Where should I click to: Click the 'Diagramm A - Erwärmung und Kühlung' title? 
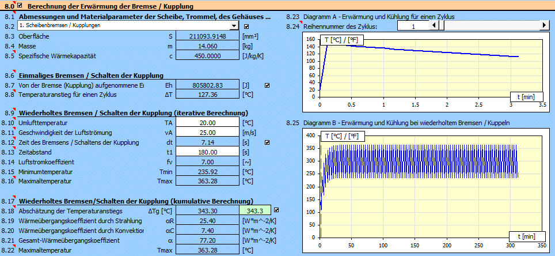379,17
